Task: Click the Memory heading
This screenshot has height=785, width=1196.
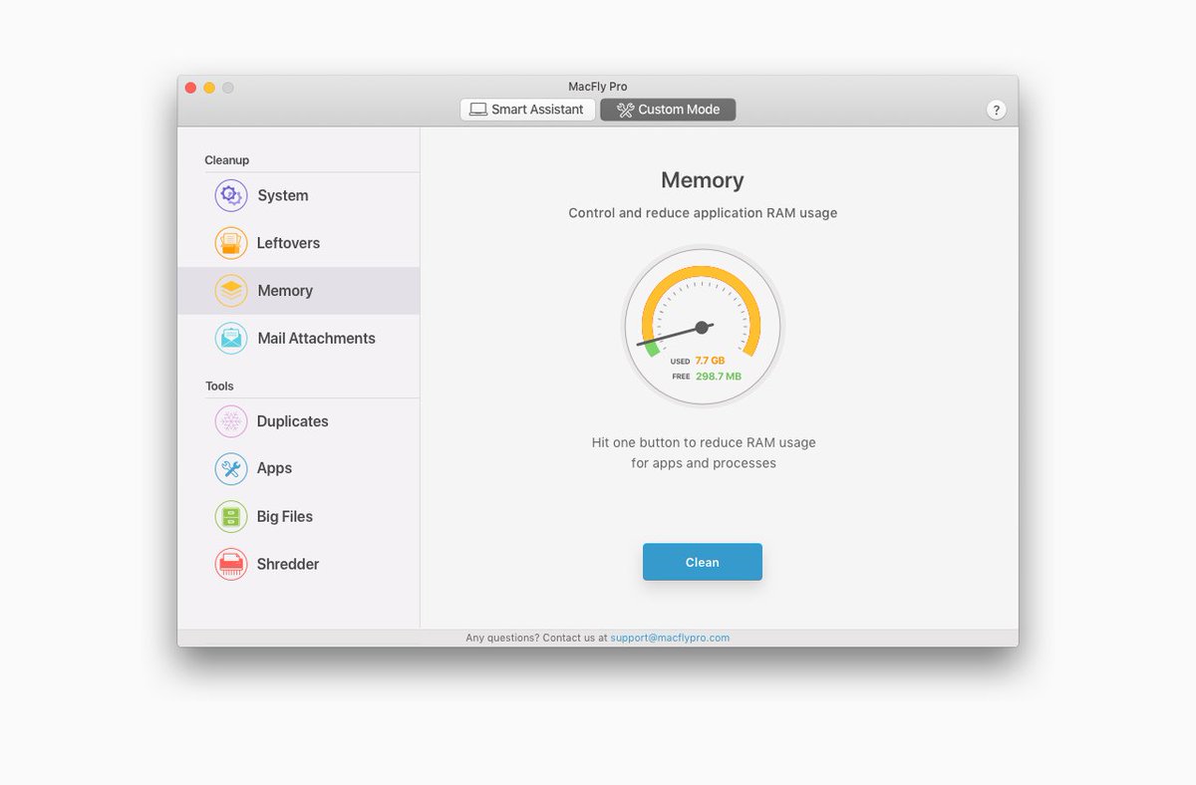Action: click(703, 180)
